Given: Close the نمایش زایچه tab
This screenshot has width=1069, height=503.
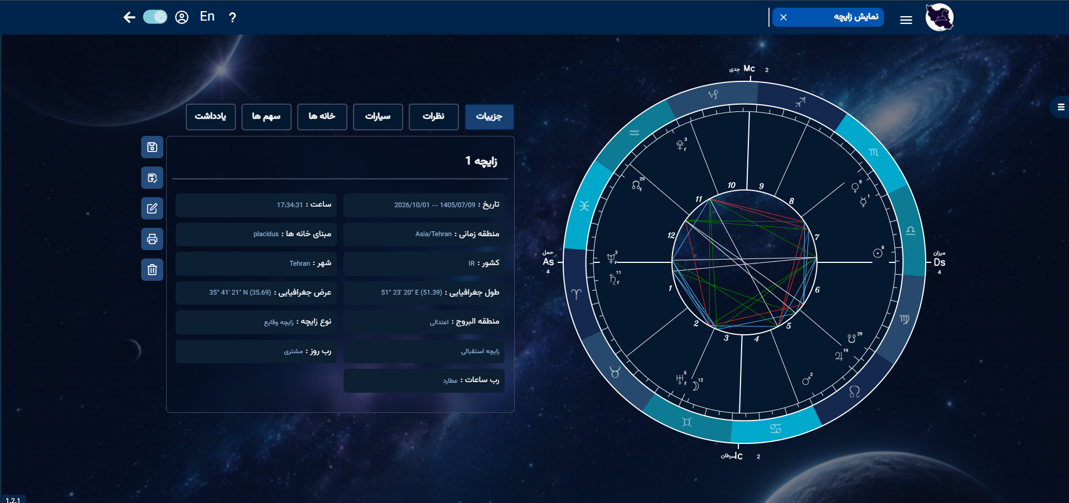Looking at the screenshot, I should point(783,17).
